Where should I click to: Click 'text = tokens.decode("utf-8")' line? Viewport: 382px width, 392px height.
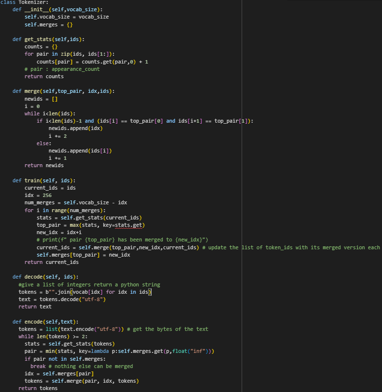pos(62,299)
